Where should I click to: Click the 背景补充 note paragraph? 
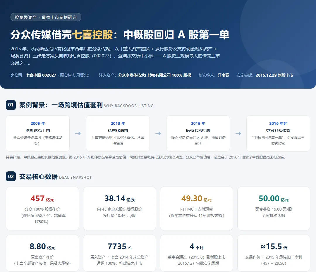pos(146,157)
